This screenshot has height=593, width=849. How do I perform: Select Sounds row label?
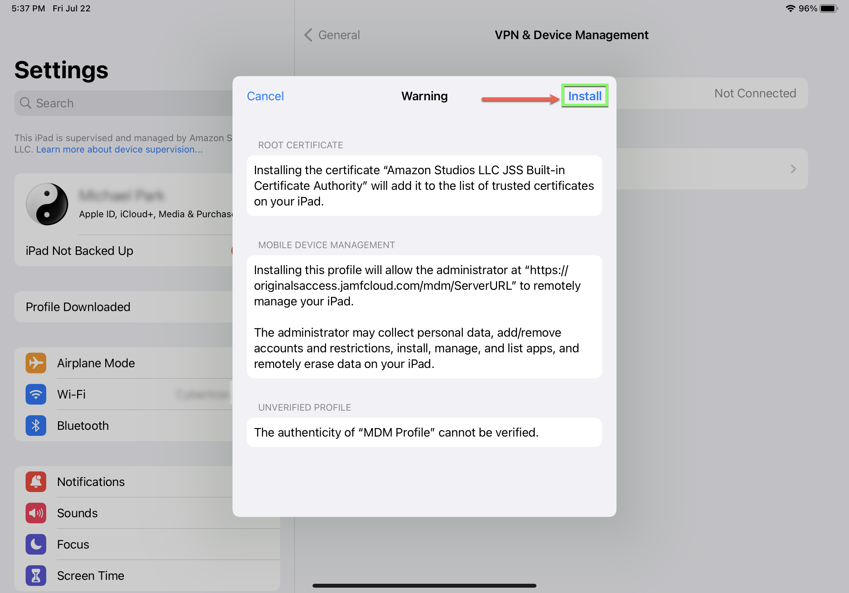[77, 513]
